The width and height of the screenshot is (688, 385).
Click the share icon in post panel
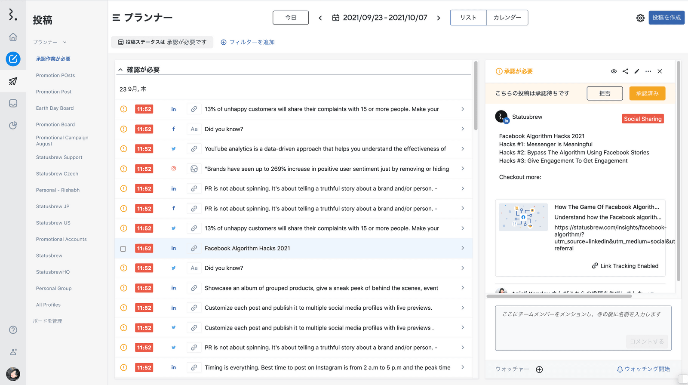pyautogui.click(x=625, y=71)
